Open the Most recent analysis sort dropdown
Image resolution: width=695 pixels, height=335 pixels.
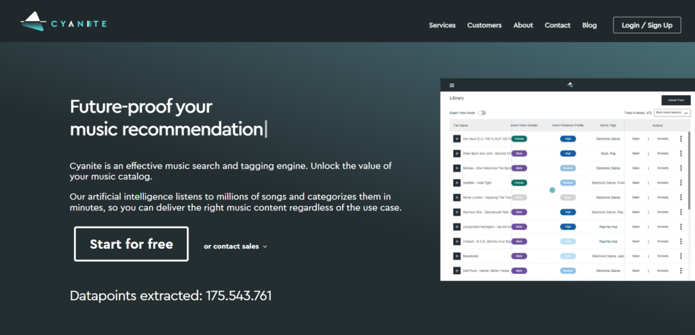[x=672, y=113]
